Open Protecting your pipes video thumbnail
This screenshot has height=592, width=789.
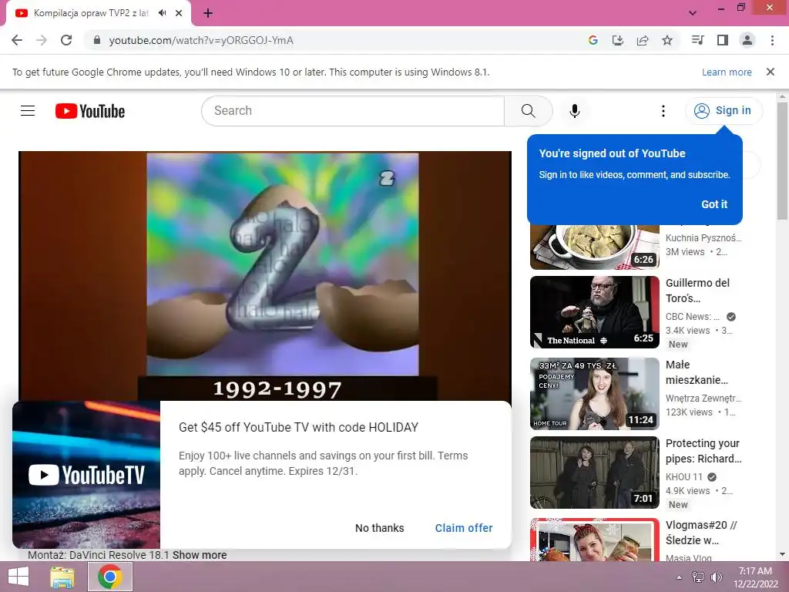click(x=594, y=473)
